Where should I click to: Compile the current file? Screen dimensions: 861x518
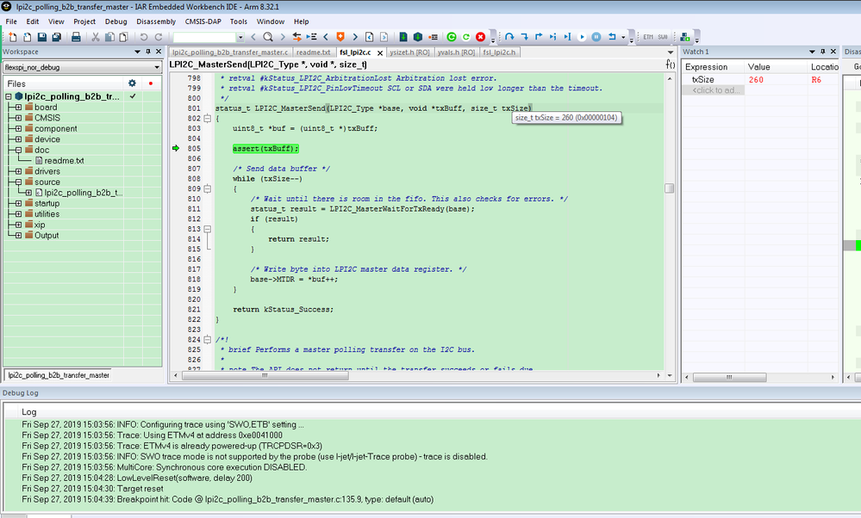tap(403, 37)
